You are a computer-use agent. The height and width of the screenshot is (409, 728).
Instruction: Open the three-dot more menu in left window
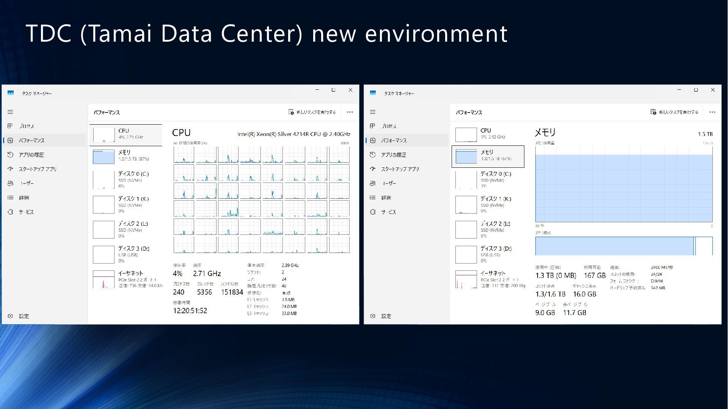[x=350, y=112]
